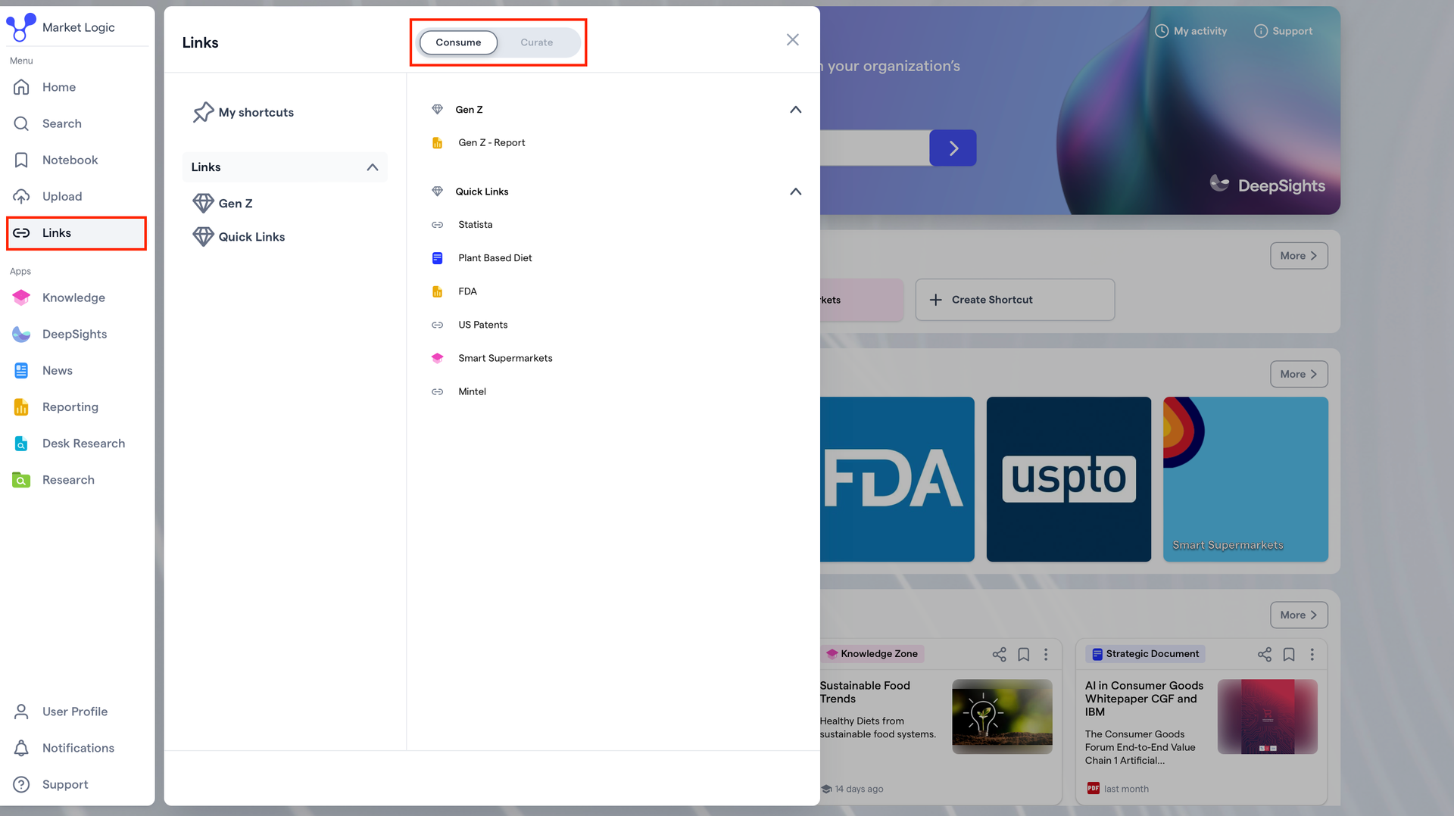Click the Quick Links group diamond icon
Screen dimensions: 1454x816
tap(437, 191)
